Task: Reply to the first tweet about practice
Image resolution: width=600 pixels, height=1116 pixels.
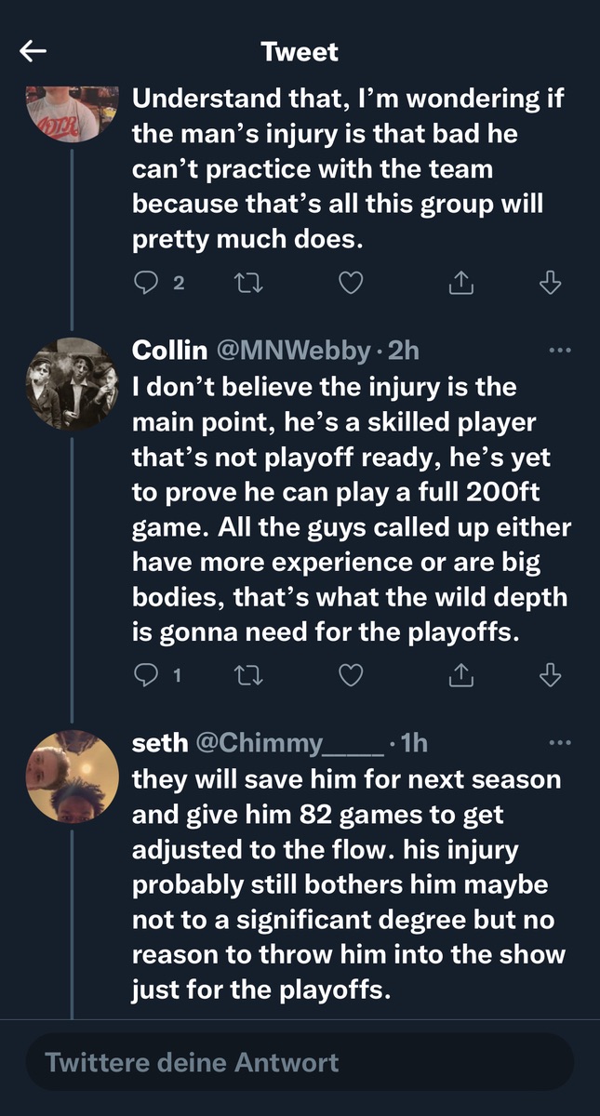Action: click(146, 284)
